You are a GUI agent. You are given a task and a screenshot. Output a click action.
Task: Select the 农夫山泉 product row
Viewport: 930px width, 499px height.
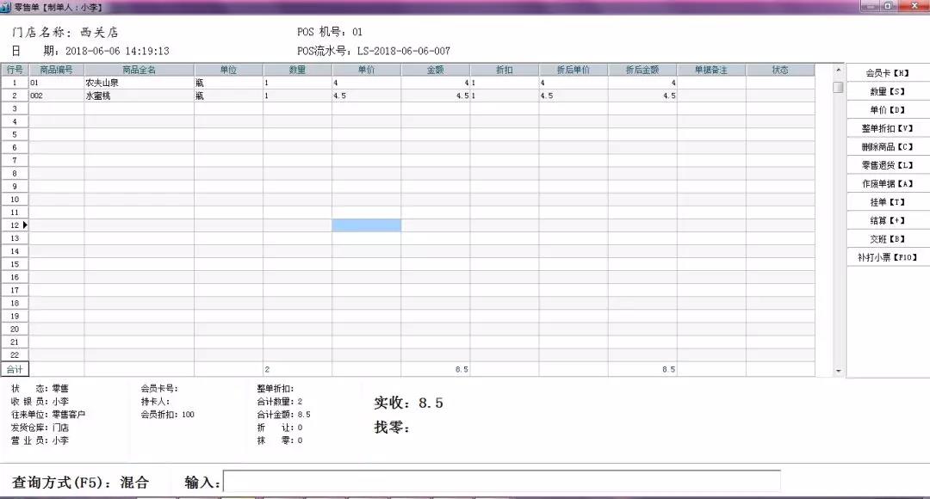[138, 83]
